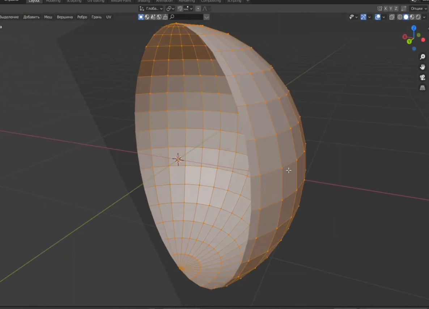Toggle X-ray mode in the header
The width and height of the screenshot is (429, 309).
pyautogui.click(x=392, y=17)
